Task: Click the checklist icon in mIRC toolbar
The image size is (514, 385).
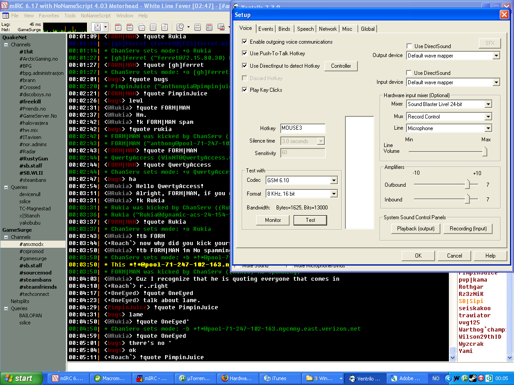Action: (x=198, y=27)
